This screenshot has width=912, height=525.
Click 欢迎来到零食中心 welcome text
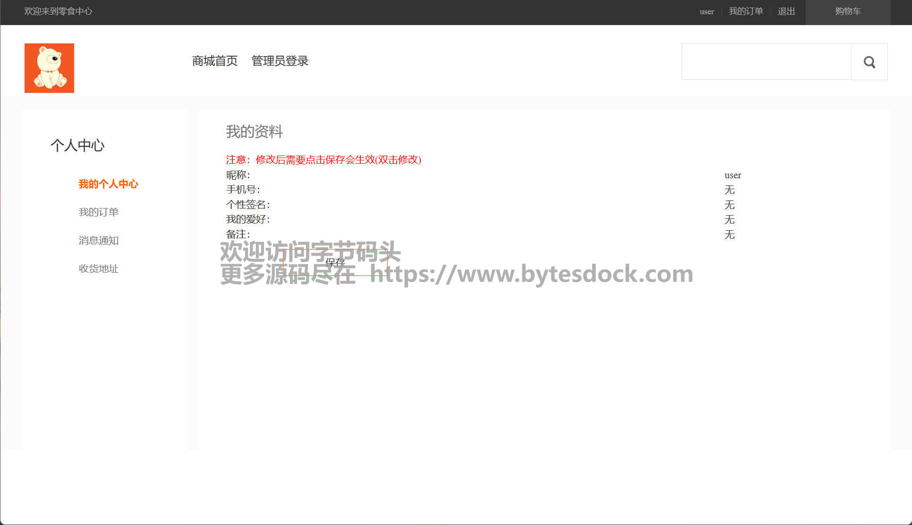58,11
